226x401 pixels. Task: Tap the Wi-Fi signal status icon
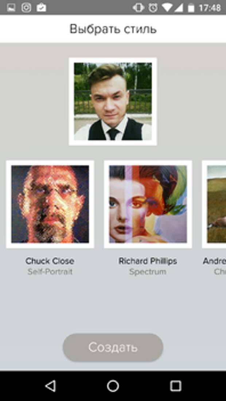tap(167, 8)
